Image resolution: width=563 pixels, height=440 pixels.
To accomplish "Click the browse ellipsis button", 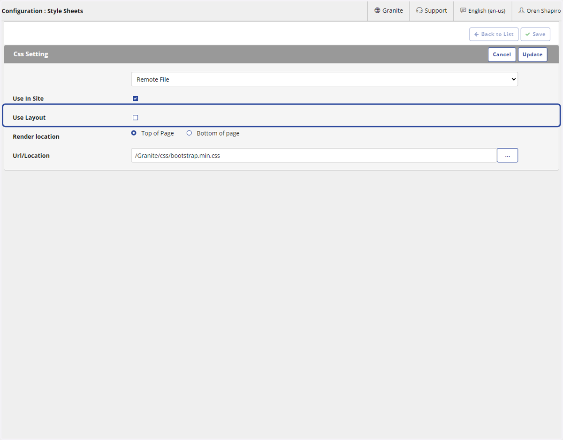I will click(x=508, y=155).
